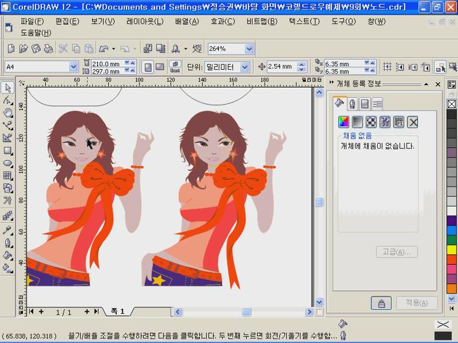Click the Cut scissors icon

pyautogui.click(x=63, y=48)
